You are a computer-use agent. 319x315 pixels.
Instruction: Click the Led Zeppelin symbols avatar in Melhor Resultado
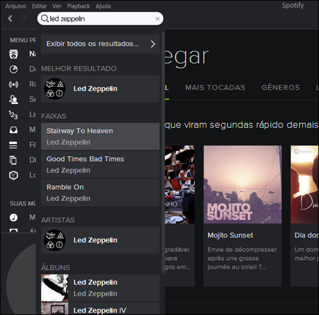tap(55, 89)
